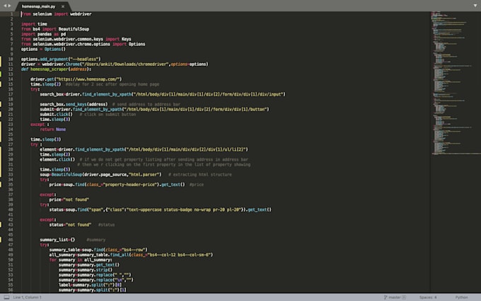The image size is (481, 301).
Task: Click 'options = Options()' line
Action: click(43, 49)
